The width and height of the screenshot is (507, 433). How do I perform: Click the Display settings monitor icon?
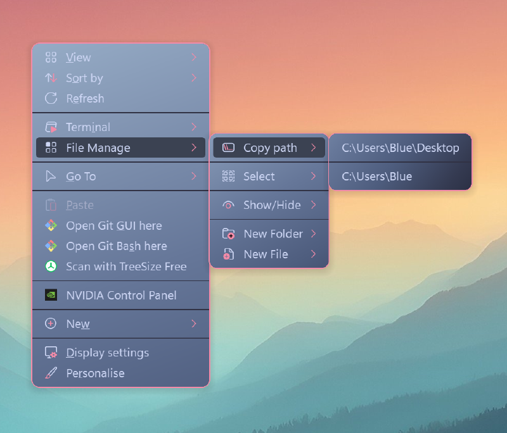click(x=51, y=352)
